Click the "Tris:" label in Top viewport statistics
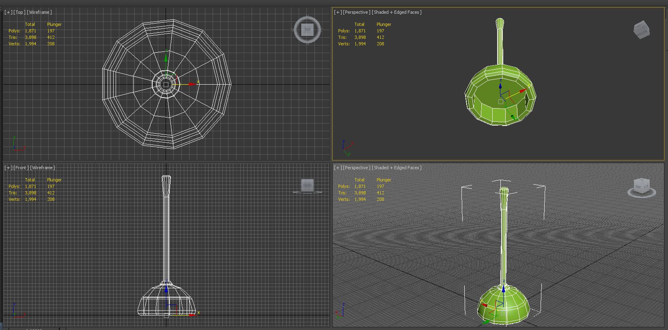This screenshot has height=330, width=668. coord(13,37)
